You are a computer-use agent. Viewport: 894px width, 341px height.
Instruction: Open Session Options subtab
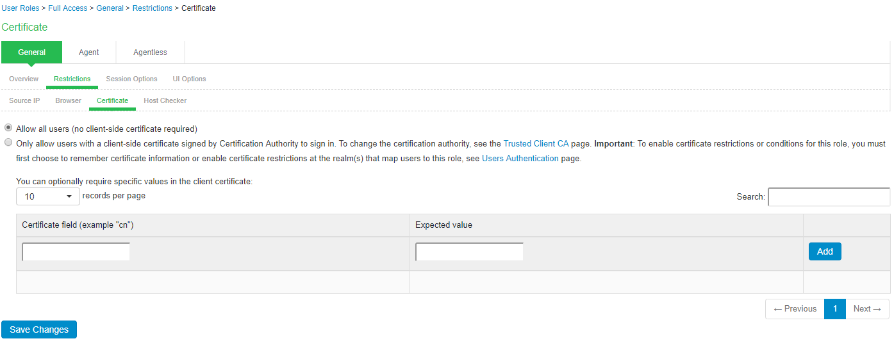click(131, 79)
